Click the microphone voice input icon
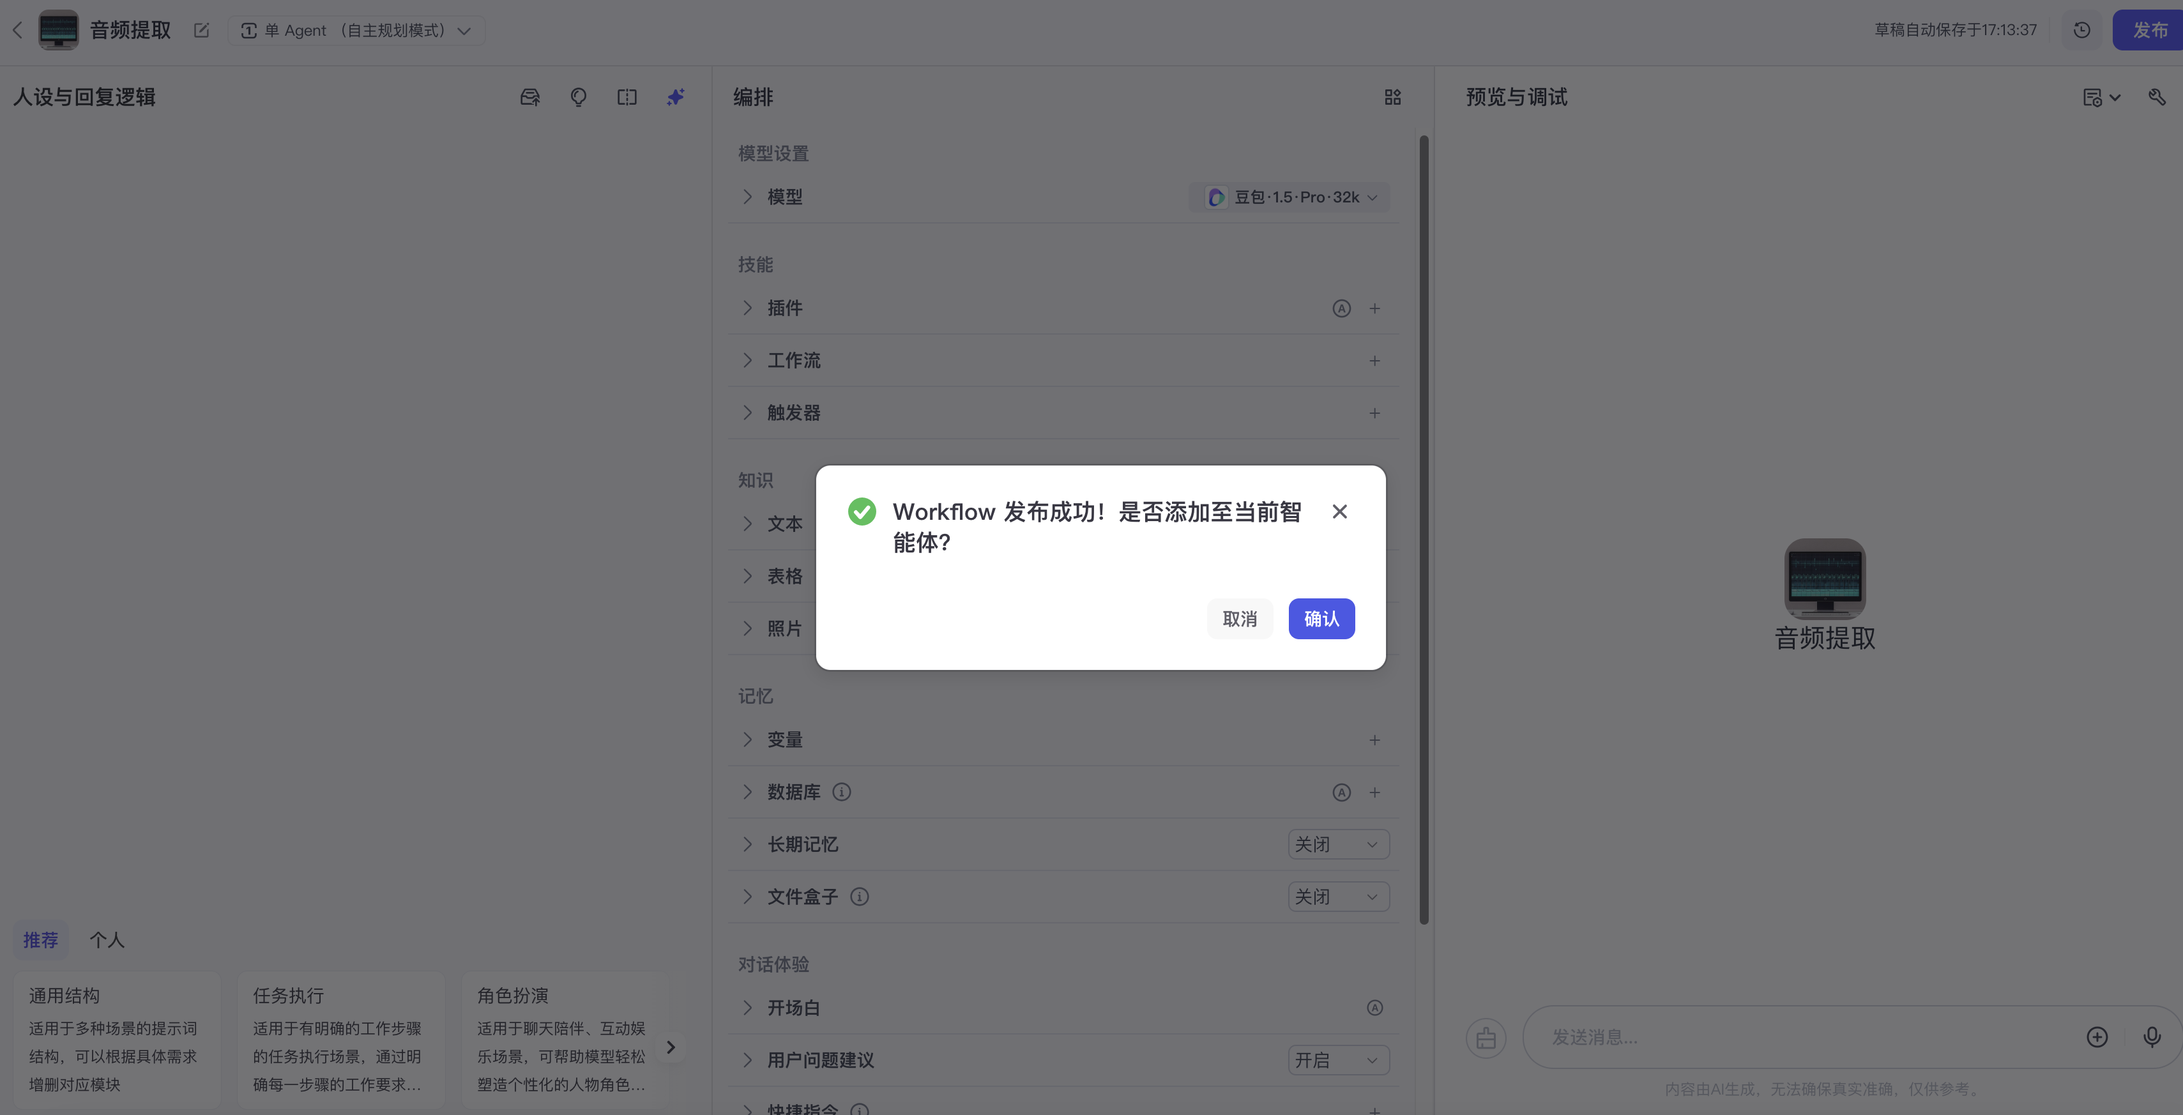This screenshot has height=1115, width=2183. point(2152,1037)
